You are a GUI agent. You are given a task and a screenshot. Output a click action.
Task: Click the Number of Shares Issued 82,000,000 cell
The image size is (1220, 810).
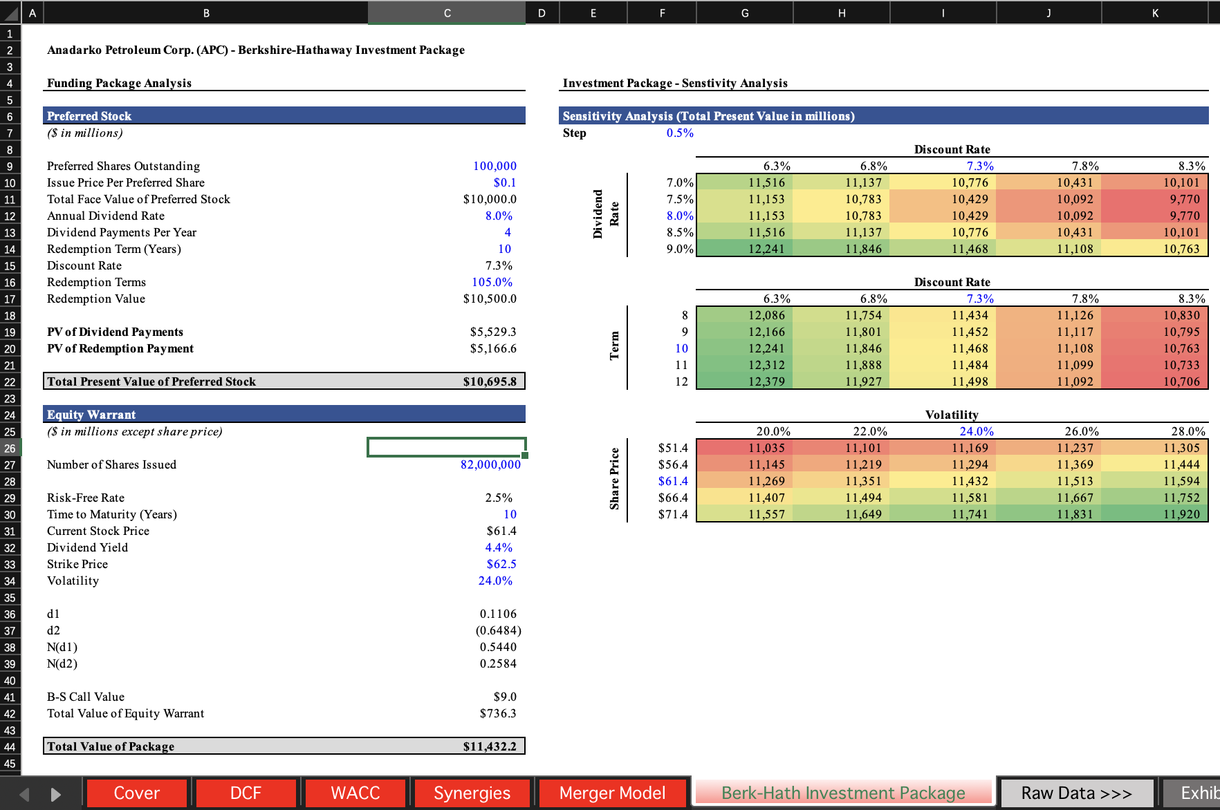(x=490, y=464)
